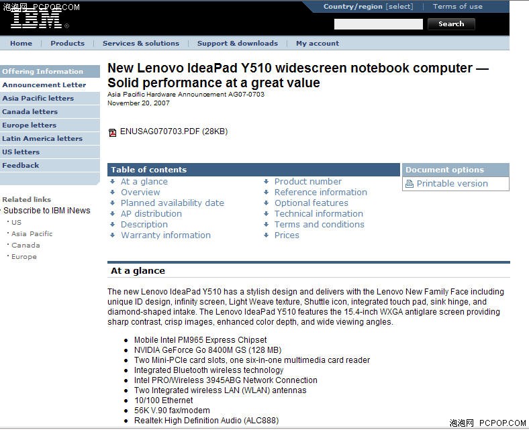Click the Search button
The width and height of the screenshot is (529, 430).
[451, 24]
